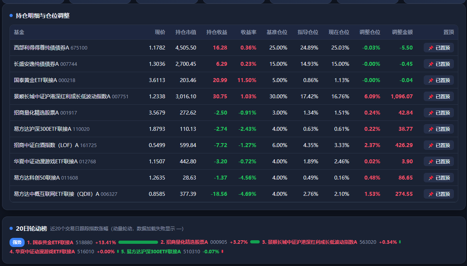
Task: Select fund name 易方达科创50联接A 011608
Action: 46,178
